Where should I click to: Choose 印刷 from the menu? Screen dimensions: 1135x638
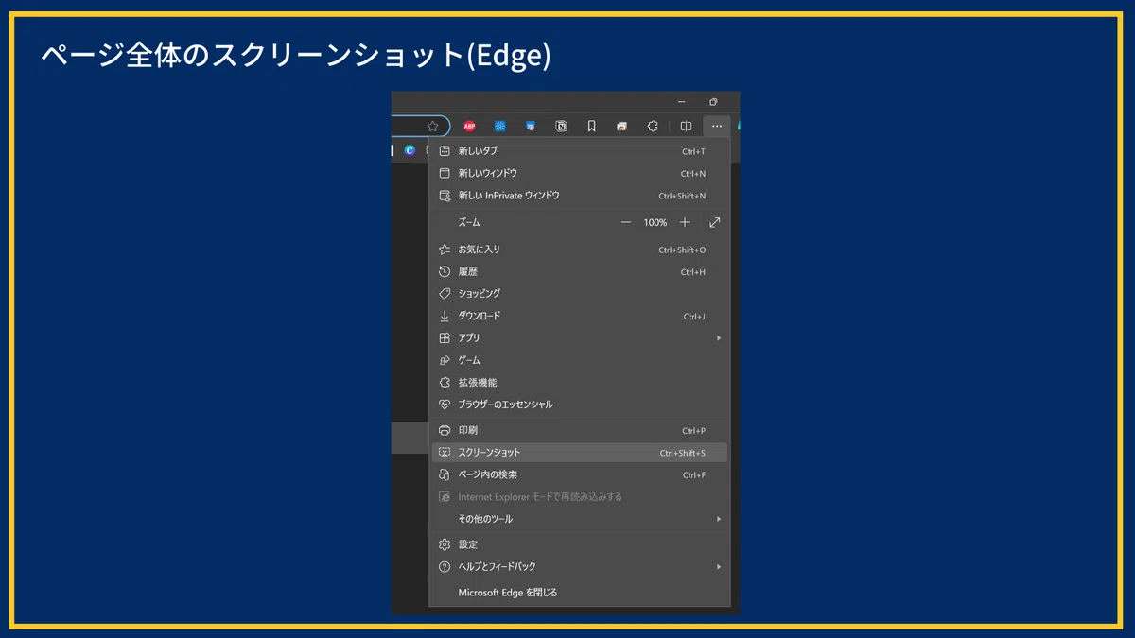tap(580, 430)
